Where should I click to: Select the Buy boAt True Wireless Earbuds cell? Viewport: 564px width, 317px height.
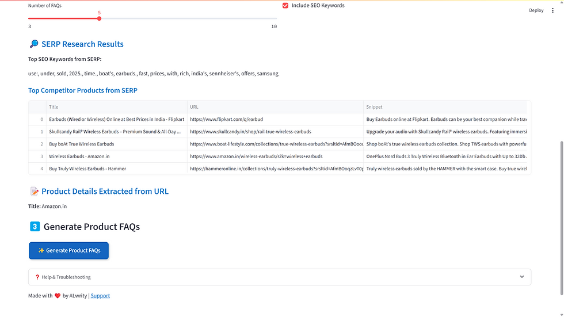click(116, 144)
